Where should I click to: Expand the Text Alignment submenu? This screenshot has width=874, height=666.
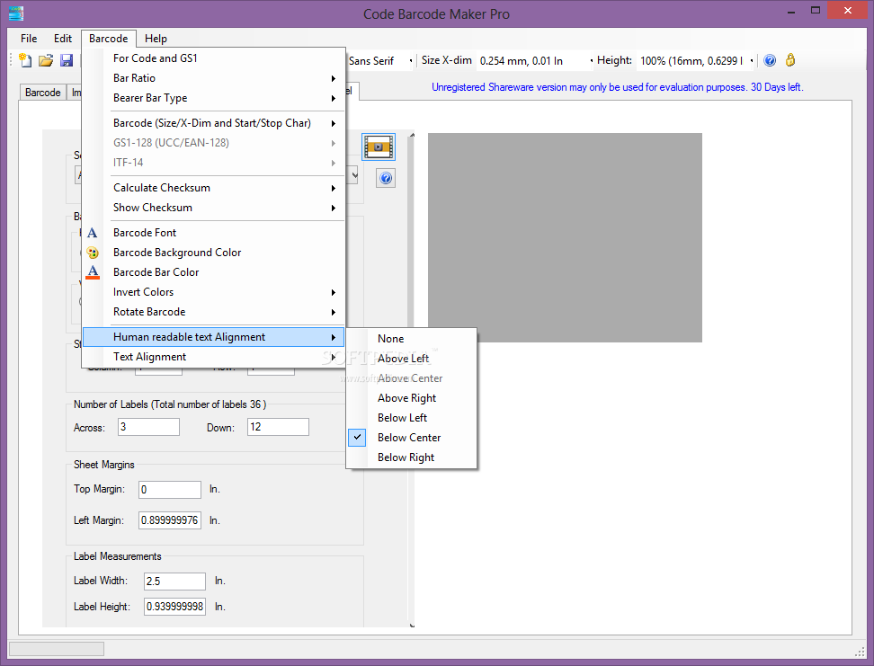click(213, 357)
